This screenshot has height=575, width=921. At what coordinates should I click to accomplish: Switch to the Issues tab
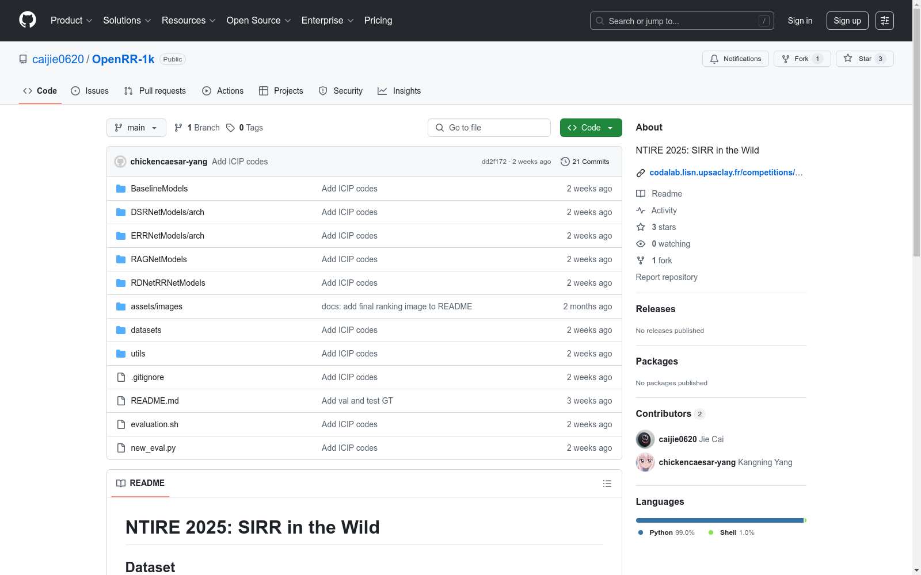90,91
